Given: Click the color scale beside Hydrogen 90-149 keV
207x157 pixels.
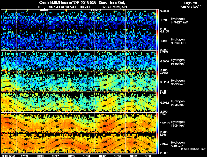Looking at the screenshot, I should coord(157,40).
